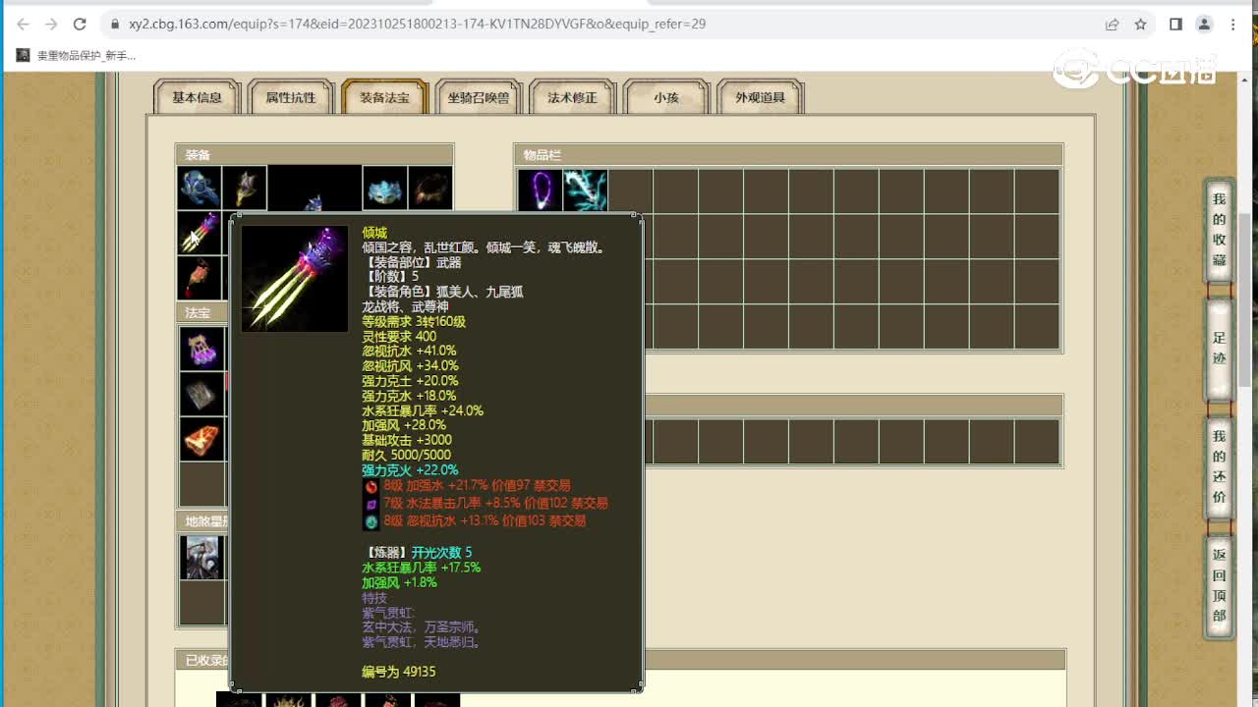Screen dimensions: 1258x707
Task: Reload the current page
Action: pos(80,24)
